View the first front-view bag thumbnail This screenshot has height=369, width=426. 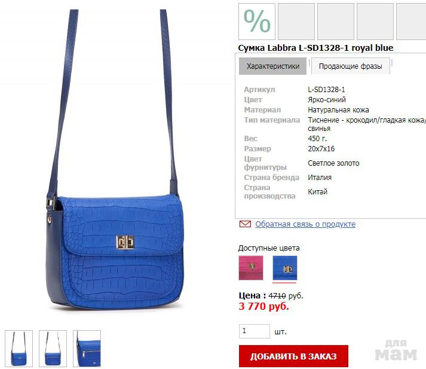(19, 349)
